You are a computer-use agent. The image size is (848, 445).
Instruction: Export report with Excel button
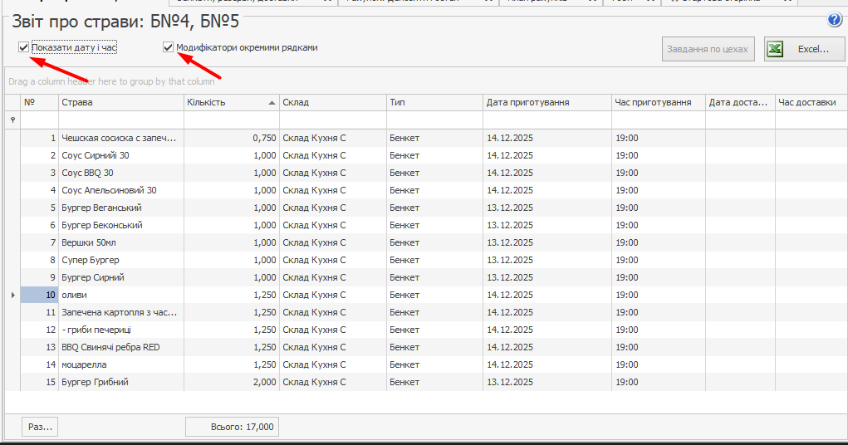798,50
